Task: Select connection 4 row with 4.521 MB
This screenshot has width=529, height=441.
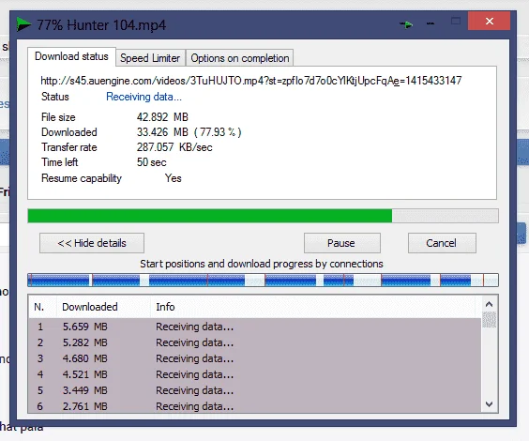Action: pos(255,374)
